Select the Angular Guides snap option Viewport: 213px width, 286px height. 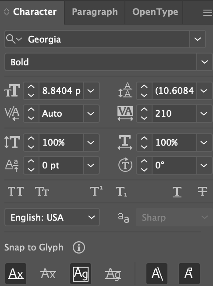(x=157, y=273)
